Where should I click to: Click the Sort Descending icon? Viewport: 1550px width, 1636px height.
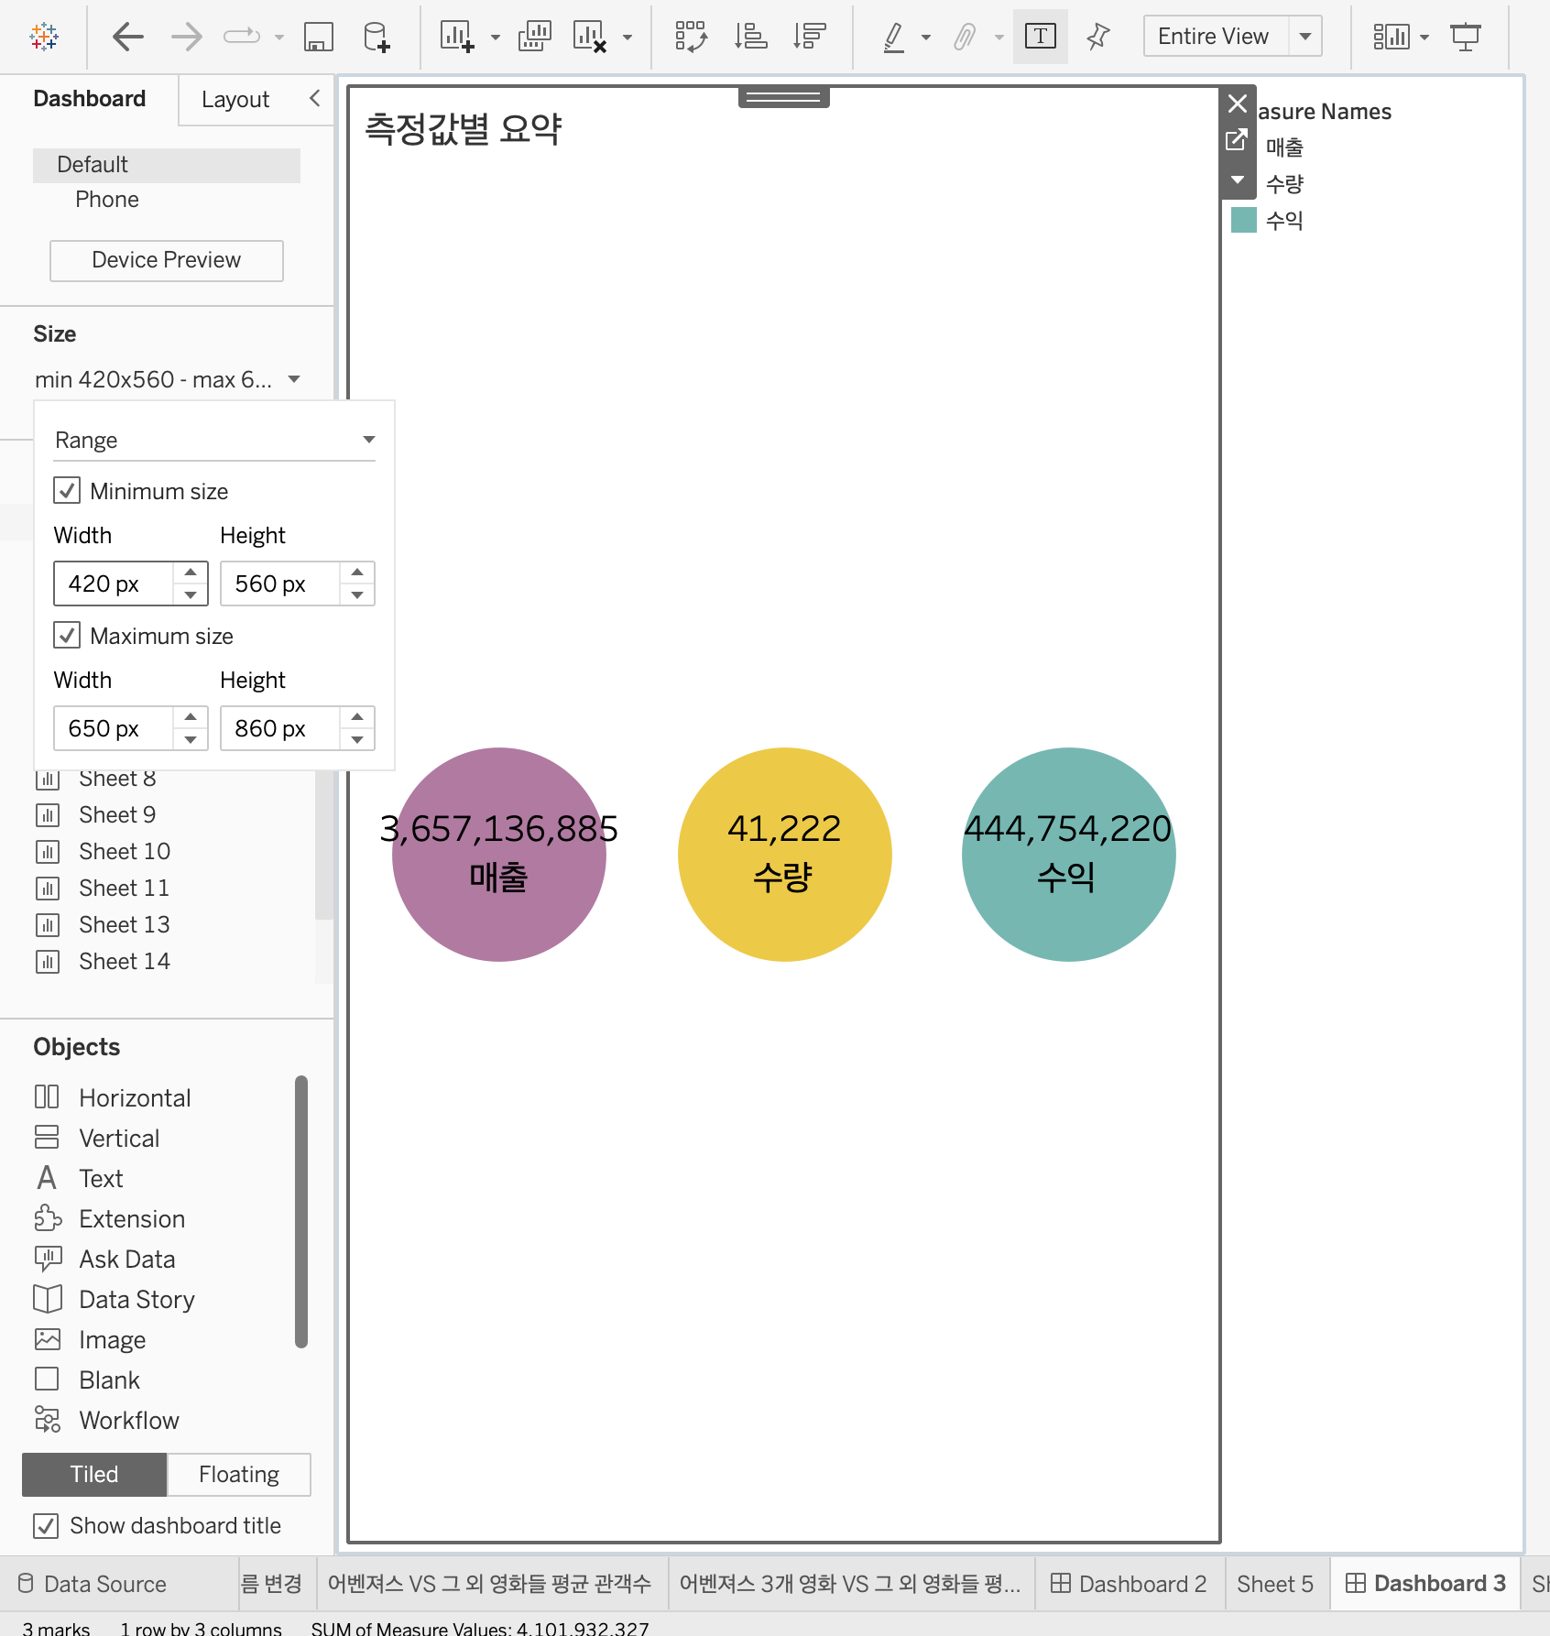click(810, 37)
